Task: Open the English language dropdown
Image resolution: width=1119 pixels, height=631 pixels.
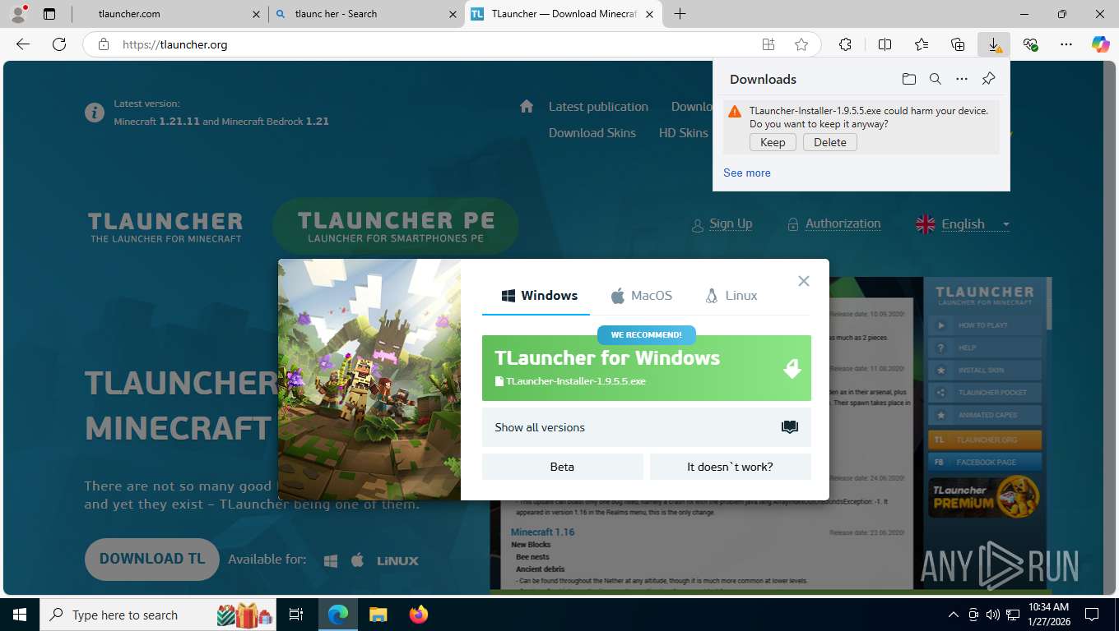Action: [x=963, y=224]
